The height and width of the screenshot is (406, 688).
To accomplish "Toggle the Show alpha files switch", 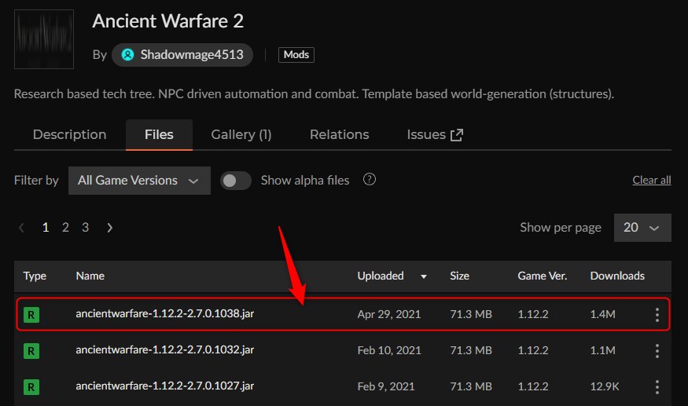I will (x=236, y=180).
